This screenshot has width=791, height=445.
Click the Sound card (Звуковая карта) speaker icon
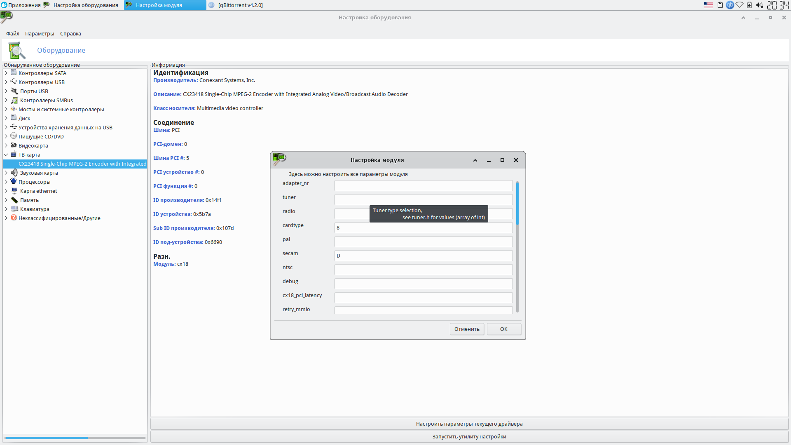click(x=14, y=173)
